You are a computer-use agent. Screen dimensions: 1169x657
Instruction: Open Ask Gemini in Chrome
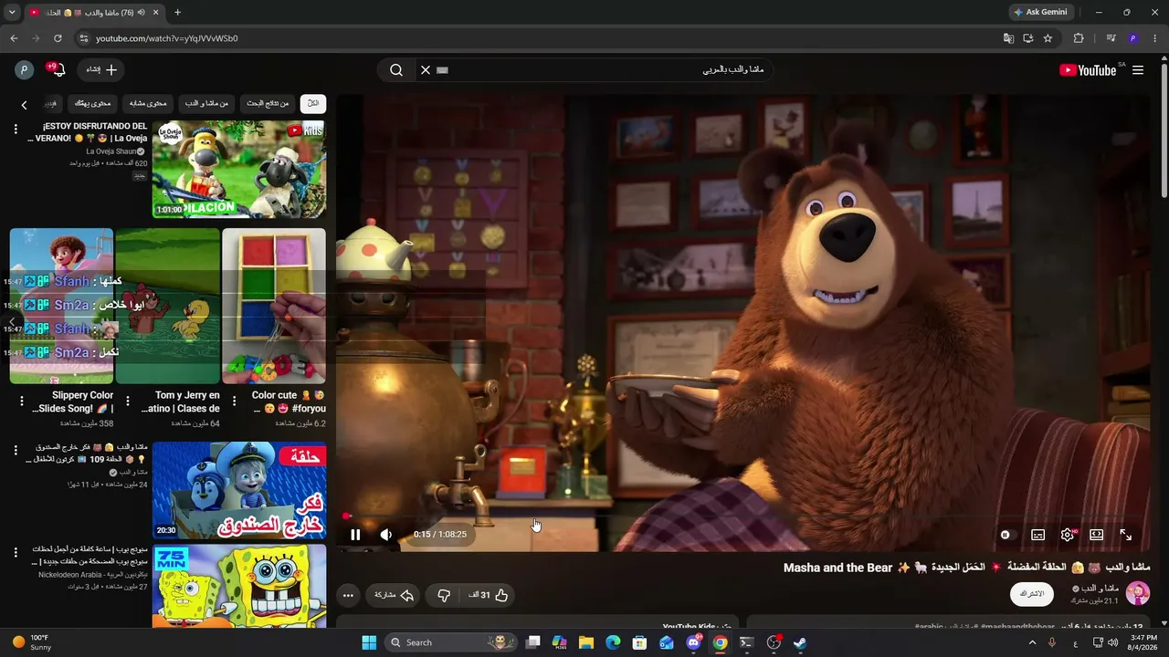click(1041, 12)
